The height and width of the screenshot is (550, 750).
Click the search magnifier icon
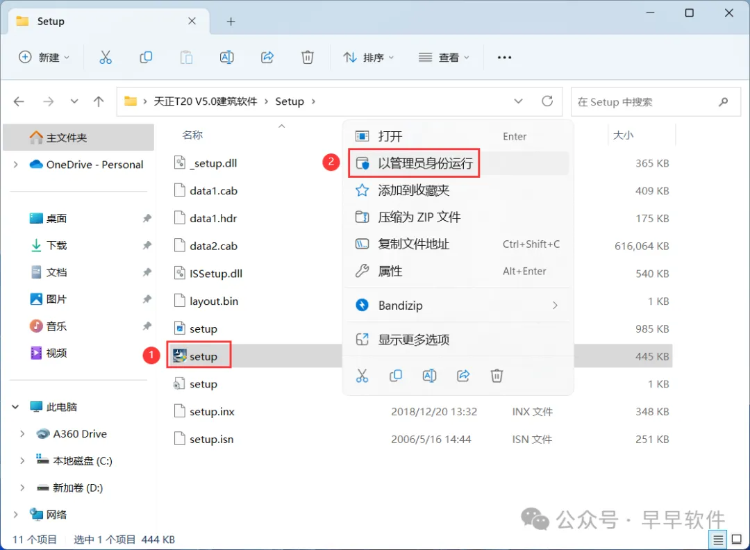[x=723, y=102]
